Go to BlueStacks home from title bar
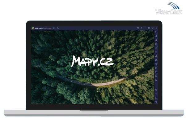This screenshot has width=186, height=127. (54, 28)
